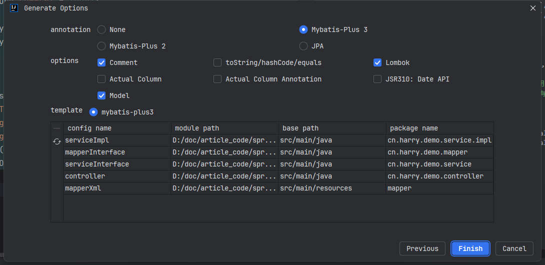Select the None annotation option
Viewport: 545px width, 265px height.
pos(101,30)
